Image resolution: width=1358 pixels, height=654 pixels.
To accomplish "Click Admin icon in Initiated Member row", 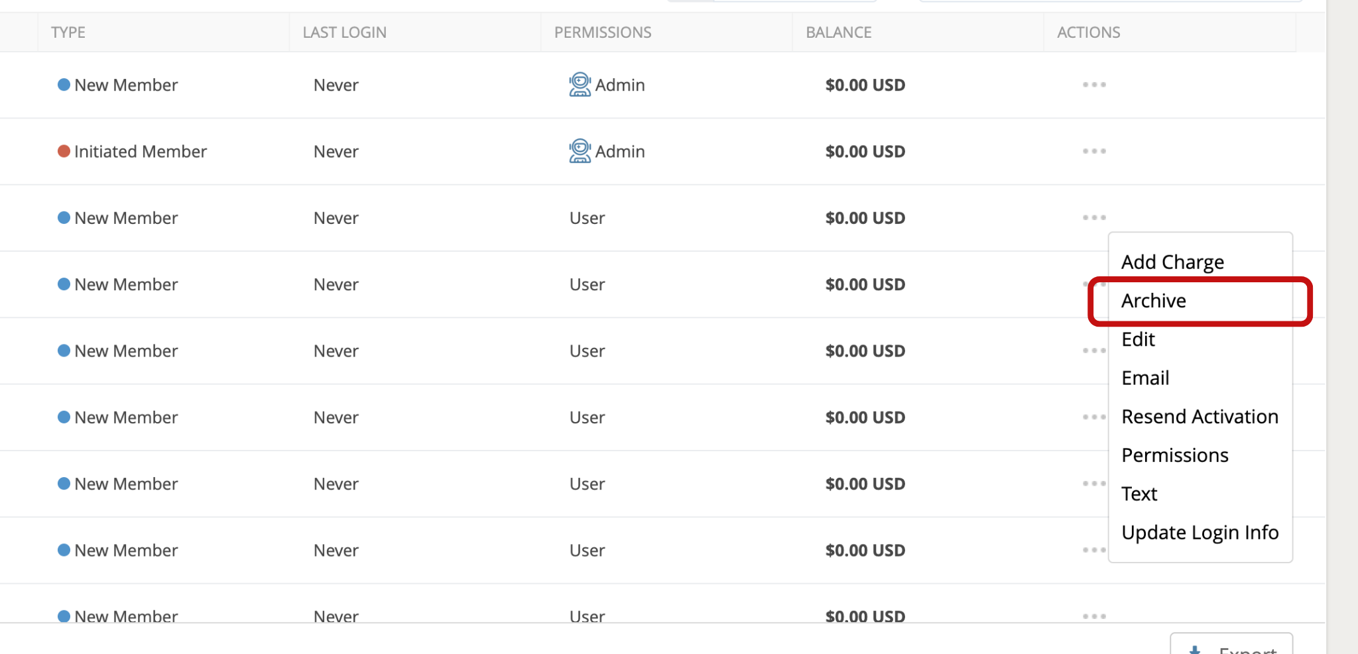I will coord(580,151).
